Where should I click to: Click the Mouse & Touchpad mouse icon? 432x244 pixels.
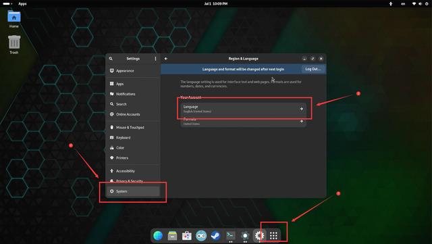pos(111,127)
